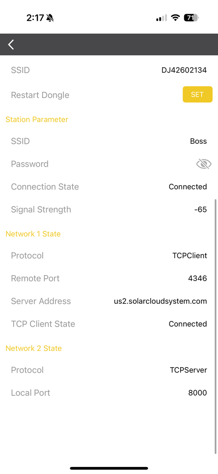Tap the Station Parameter section header
The image size is (218, 474).
coord(37,120)
